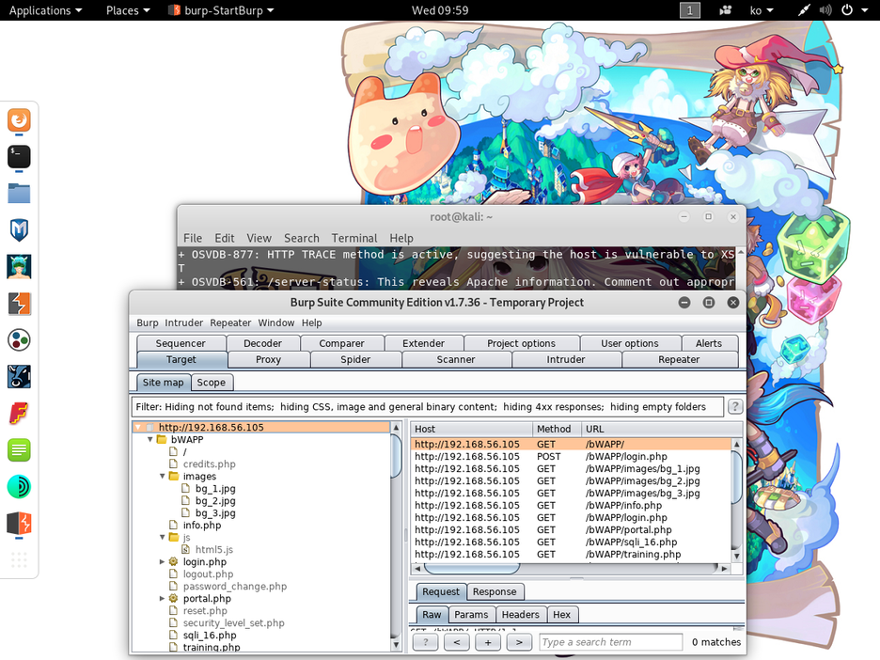This screenshot has height=660, width=880.
Task: Open Faraday from the dock
Action: (19, 414)
